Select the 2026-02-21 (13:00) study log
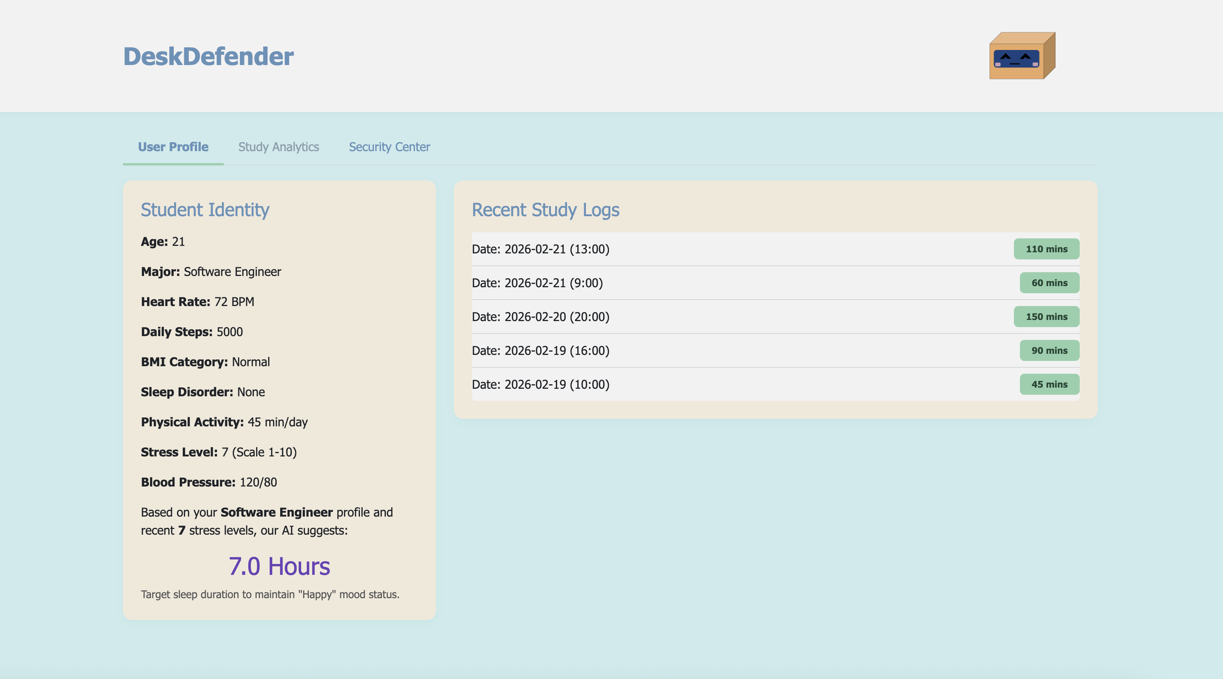The image size is (1223, 679). coord(540,249)
